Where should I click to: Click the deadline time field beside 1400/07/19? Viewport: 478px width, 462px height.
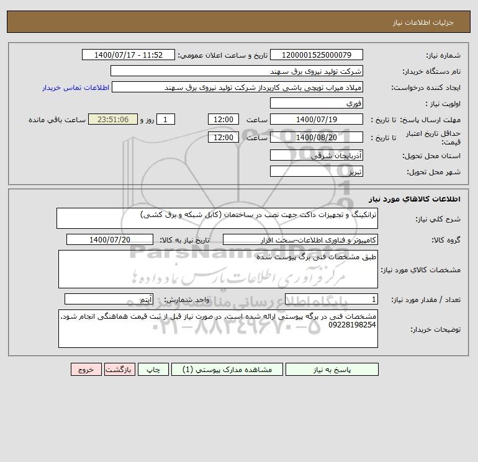(x=223, y=120)
